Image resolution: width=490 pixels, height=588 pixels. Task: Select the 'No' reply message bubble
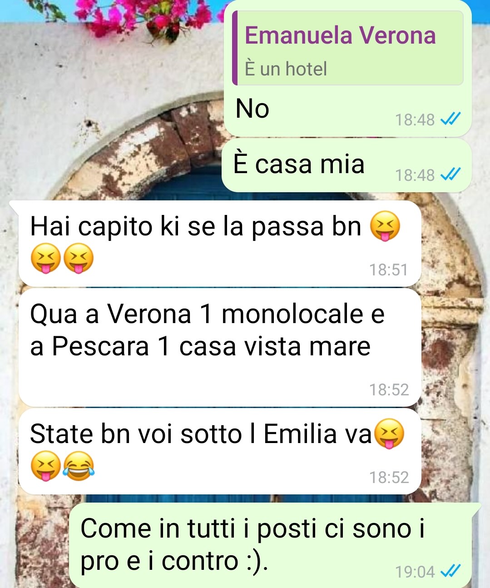347,69
